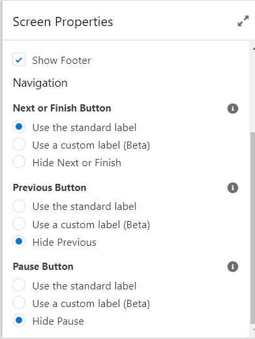Click the panel's vertical scrollbar thumb
This screenshot has width=255, height=339.
(252, 228)
